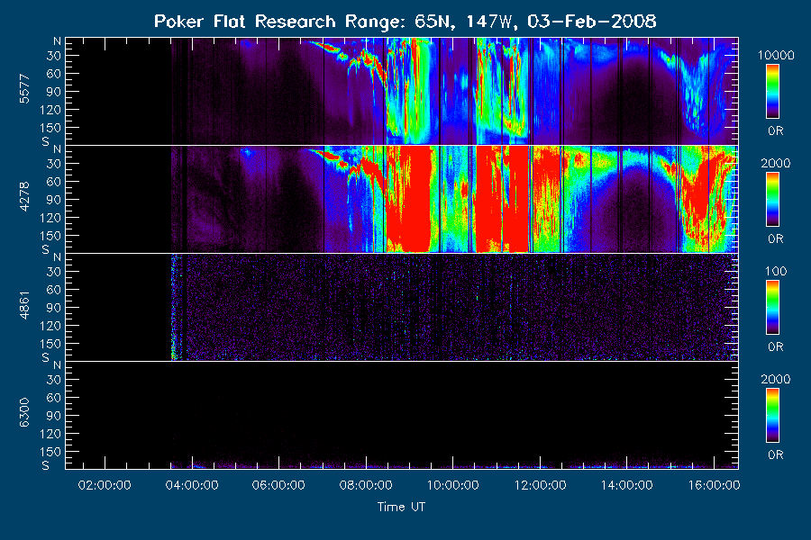This screenshot has width=811, height=540.
Task: Click the 'N' tick label of the 5577 panel
Action: tap(57, 40)
